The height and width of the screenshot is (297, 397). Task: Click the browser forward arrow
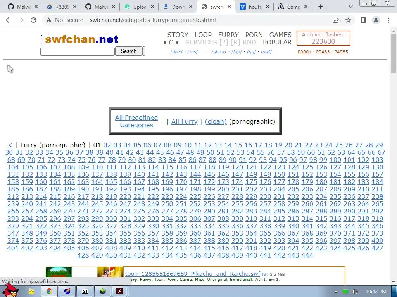[x=21, y=20]
